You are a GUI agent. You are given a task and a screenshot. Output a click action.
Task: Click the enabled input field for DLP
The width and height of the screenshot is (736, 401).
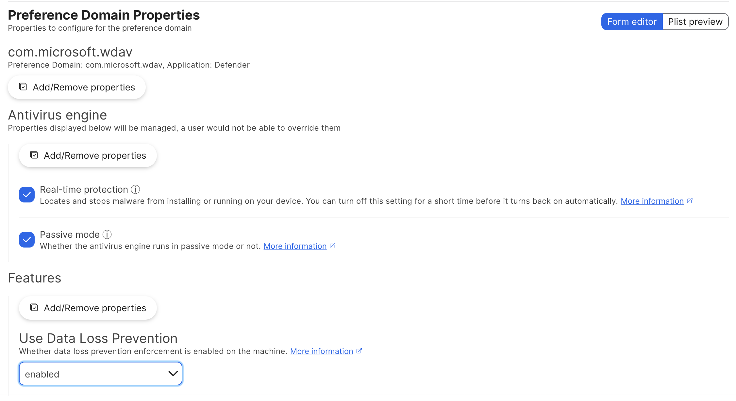[x=101, y=374]
